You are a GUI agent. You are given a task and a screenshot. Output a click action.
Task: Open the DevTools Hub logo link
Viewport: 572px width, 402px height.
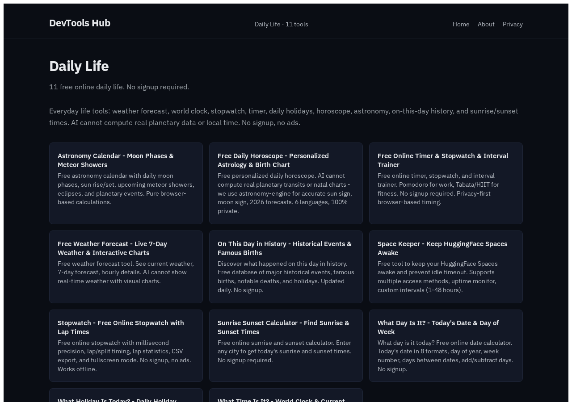pyautogui.click(x=80, y=23)
